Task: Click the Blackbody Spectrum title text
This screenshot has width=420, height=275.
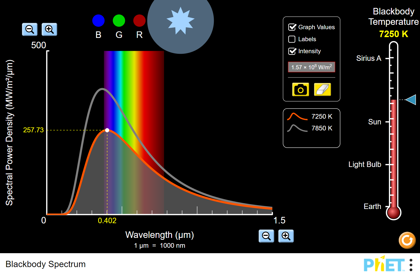Action: [x=46, y=264]
